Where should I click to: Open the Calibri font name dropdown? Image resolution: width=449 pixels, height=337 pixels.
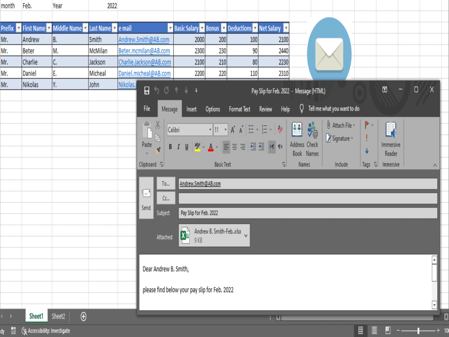(210, 130)
